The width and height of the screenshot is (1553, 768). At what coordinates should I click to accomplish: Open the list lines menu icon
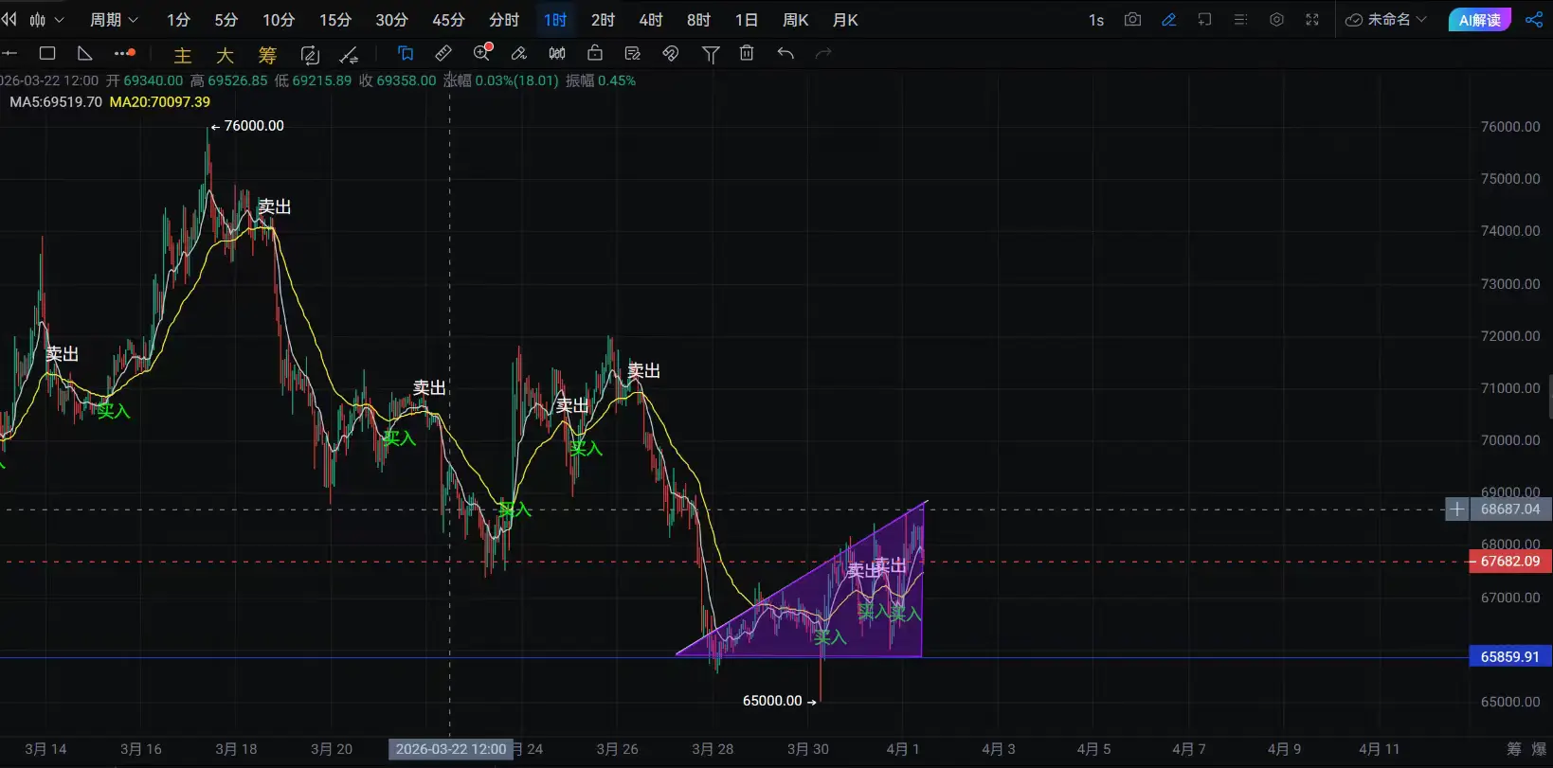tap(1240, 20)
